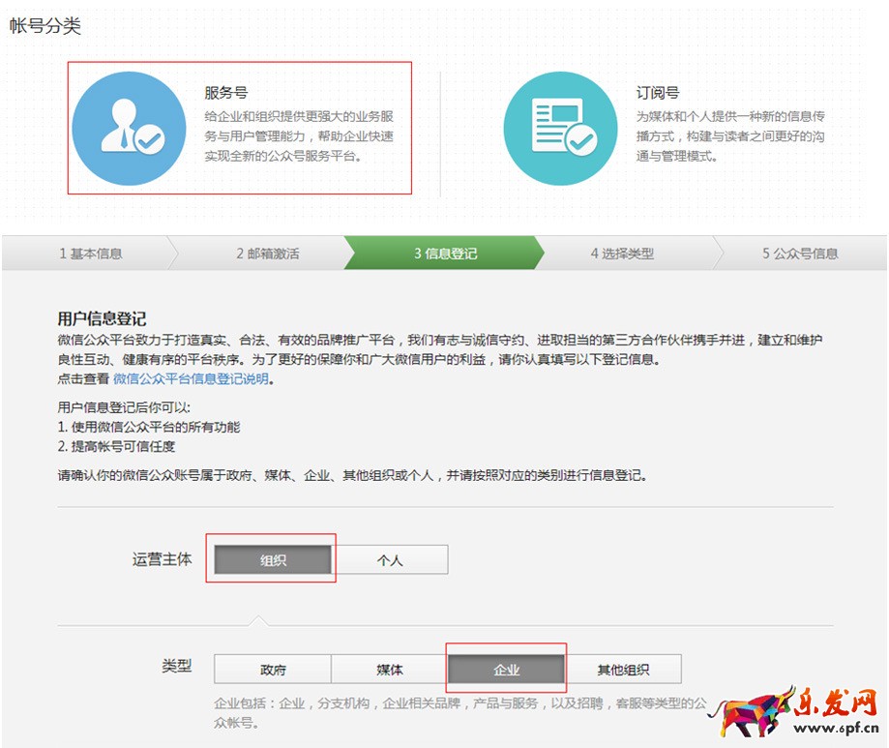This screenshot has width=889, height=748.
Task: Click the 帐号分类 heading
Action: pos(45,26)
